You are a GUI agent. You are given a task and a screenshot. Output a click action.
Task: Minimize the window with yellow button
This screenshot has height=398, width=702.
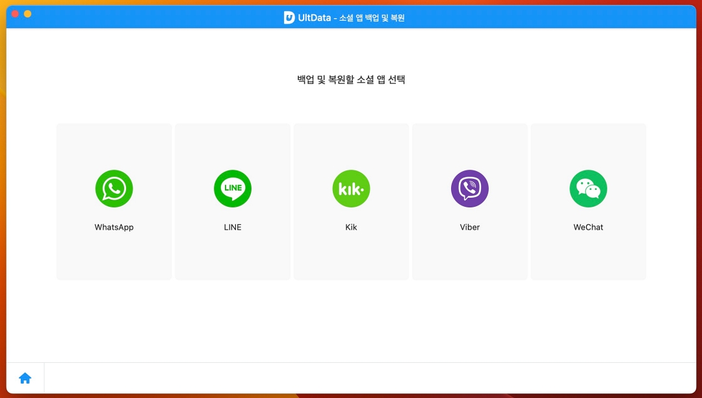28,14
